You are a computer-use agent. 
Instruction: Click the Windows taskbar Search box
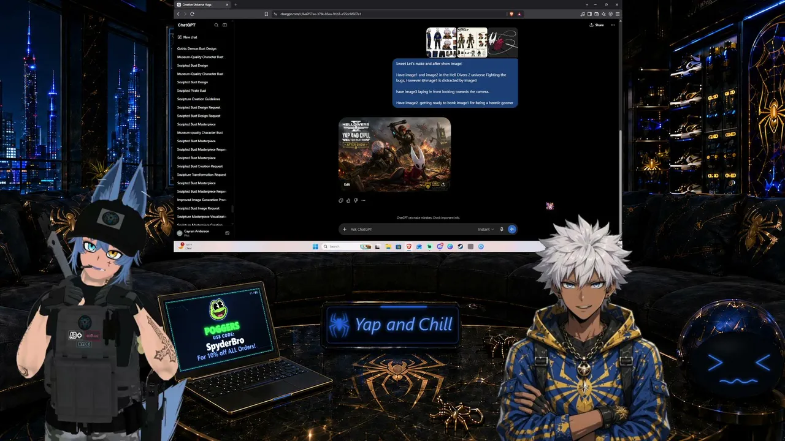[x=347, y=246]
